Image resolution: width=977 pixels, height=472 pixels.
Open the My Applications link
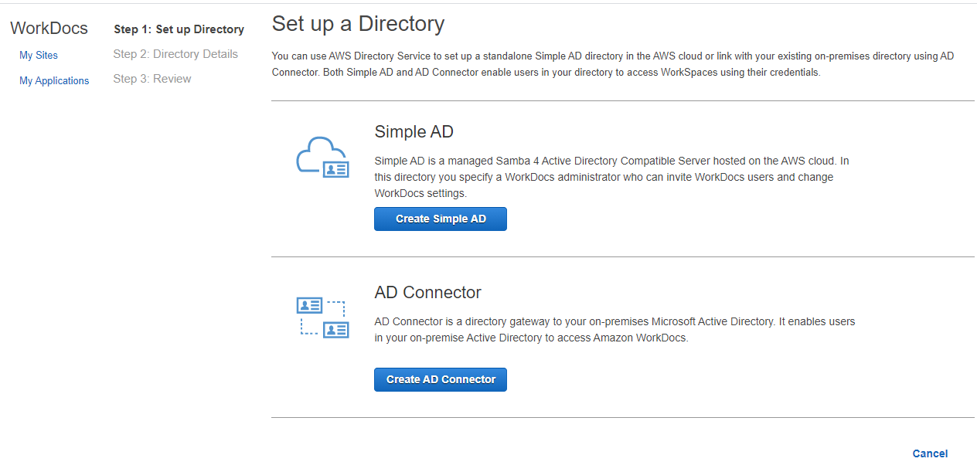[54, 80]
